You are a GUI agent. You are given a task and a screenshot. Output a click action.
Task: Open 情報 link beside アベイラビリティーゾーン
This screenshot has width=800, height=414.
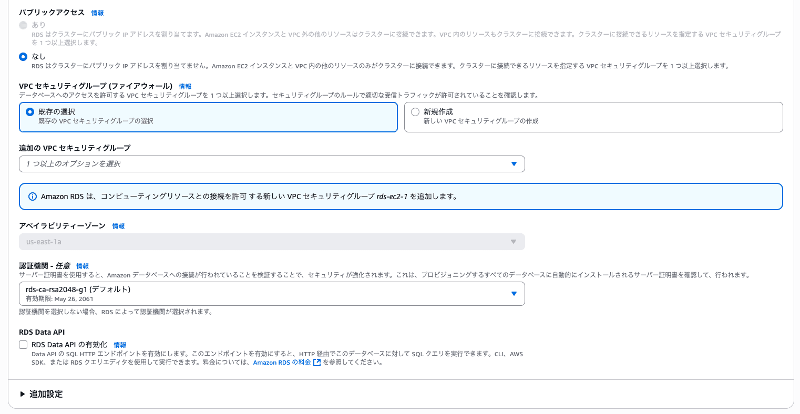click(118, 226)
